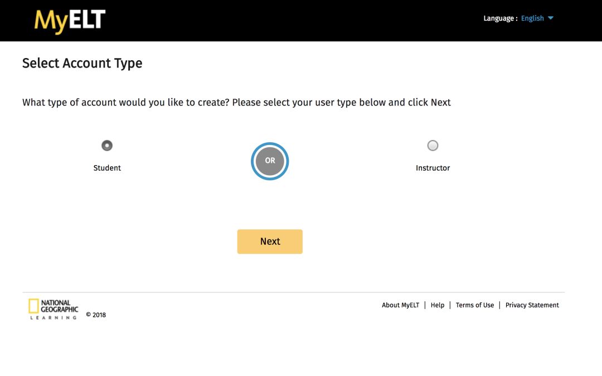Open the About MyELT link

pyautogui.click(x=400, y=305)
